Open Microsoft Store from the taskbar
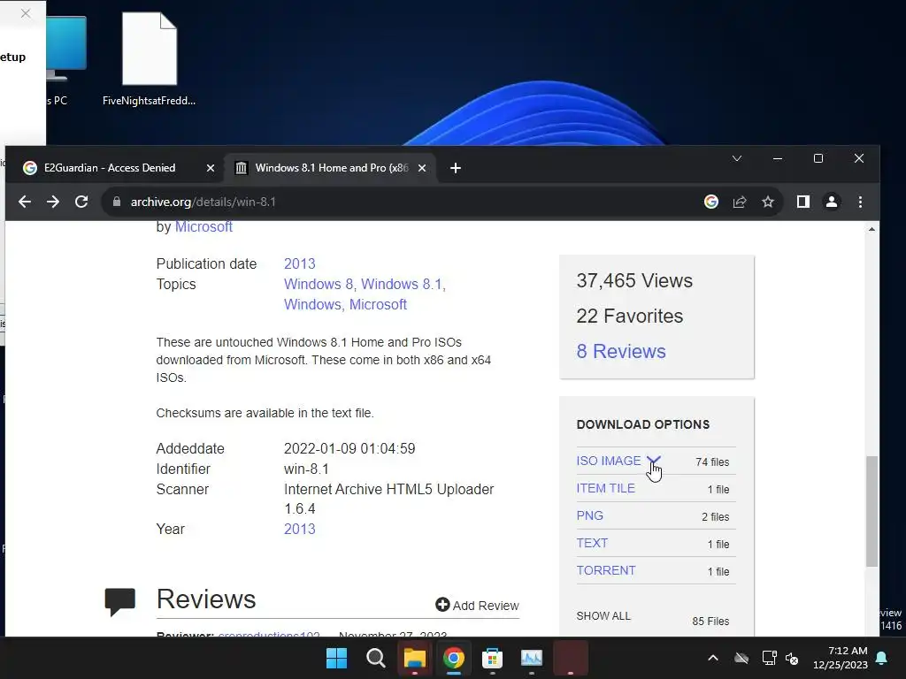The width and height of the screenshot is (906, 679). pyautogui.click(x=492, y=658)
